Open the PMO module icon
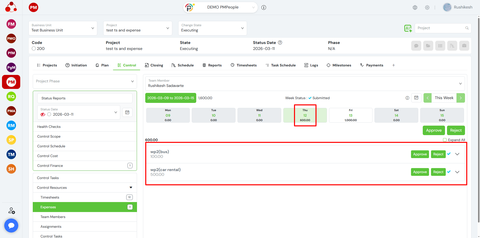 11,39
